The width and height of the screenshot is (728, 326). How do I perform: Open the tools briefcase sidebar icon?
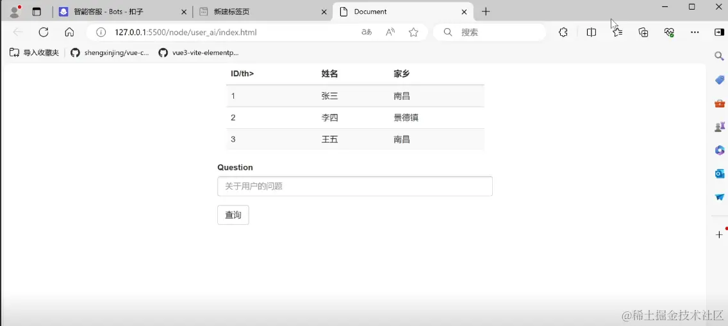click(719, 103)
